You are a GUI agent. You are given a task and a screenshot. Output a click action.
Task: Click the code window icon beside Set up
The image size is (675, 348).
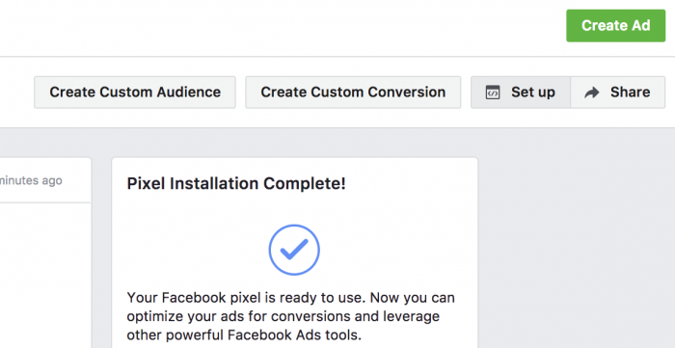(493, 93)
